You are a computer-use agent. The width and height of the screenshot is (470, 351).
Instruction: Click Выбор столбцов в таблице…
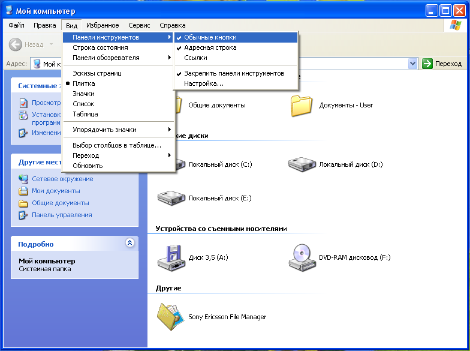118,145
